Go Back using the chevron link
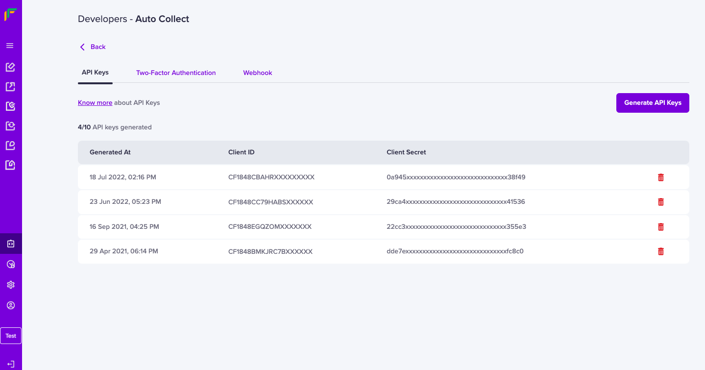This screenshot has height=370, width=705. 93,47
